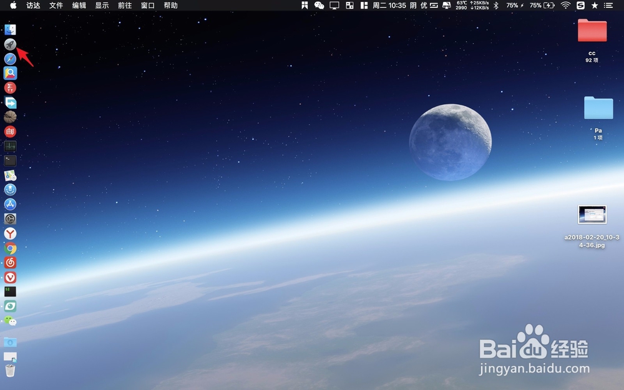Click WeChat icon in menu bar
The image size is (624, 390).
point(319,5)
